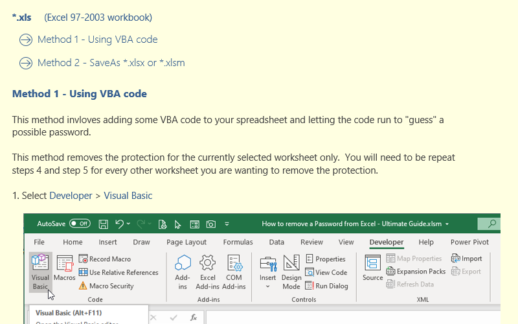The width and height of the screenshot is (518, 324).
Task: Click Map Properties in the XML group
Action: (x=414, y=259)
